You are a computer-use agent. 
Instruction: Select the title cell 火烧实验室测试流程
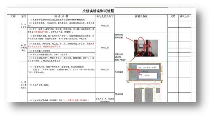coord(98,11)
